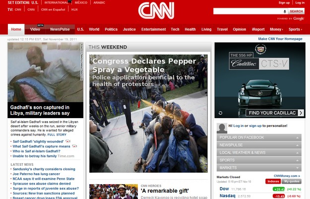Screen dimensions: 310x199
Task: Click the Cadillac crest emblem in ad
Action: point(260,49)
